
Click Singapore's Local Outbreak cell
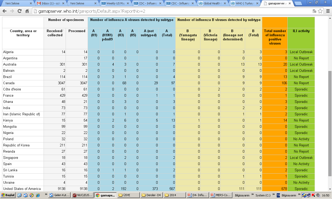point(301,158)
